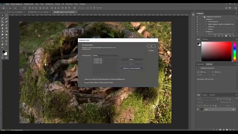Click the lock icon on Фон layer
Screen dimensions: 238x134
pyautogui.click(x=233, y=109)
